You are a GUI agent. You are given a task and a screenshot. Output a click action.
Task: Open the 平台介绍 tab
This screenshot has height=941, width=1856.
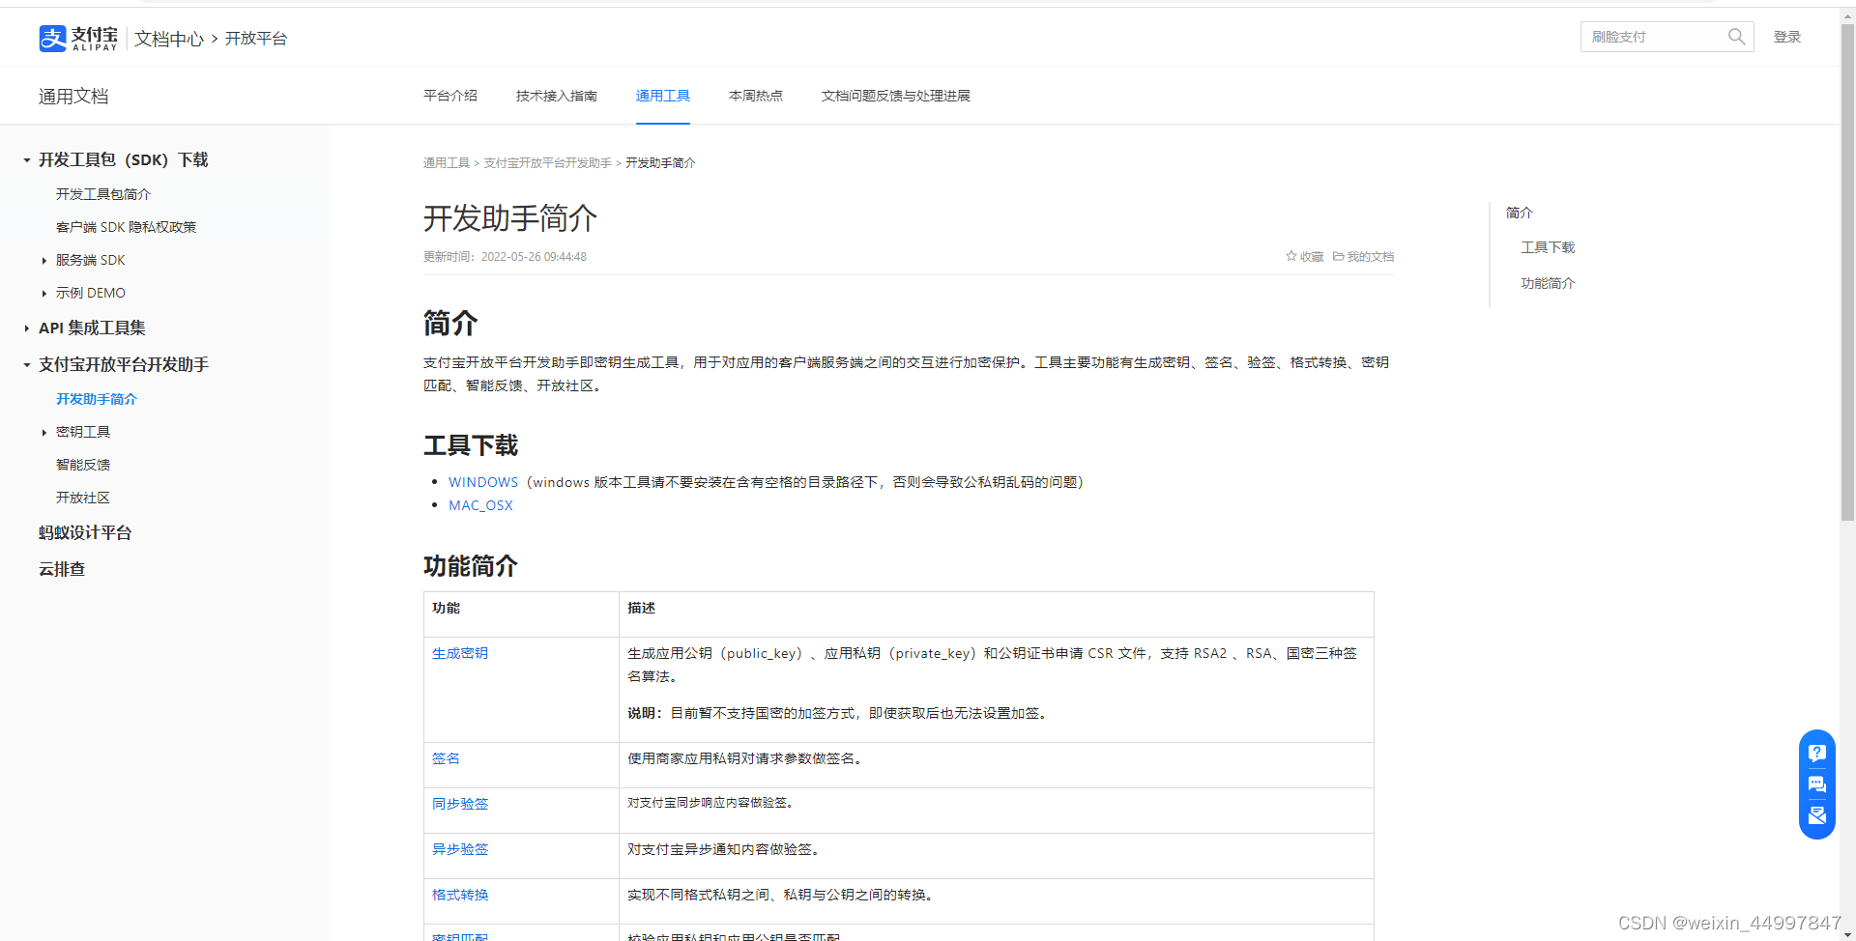(x=450, y=96)
